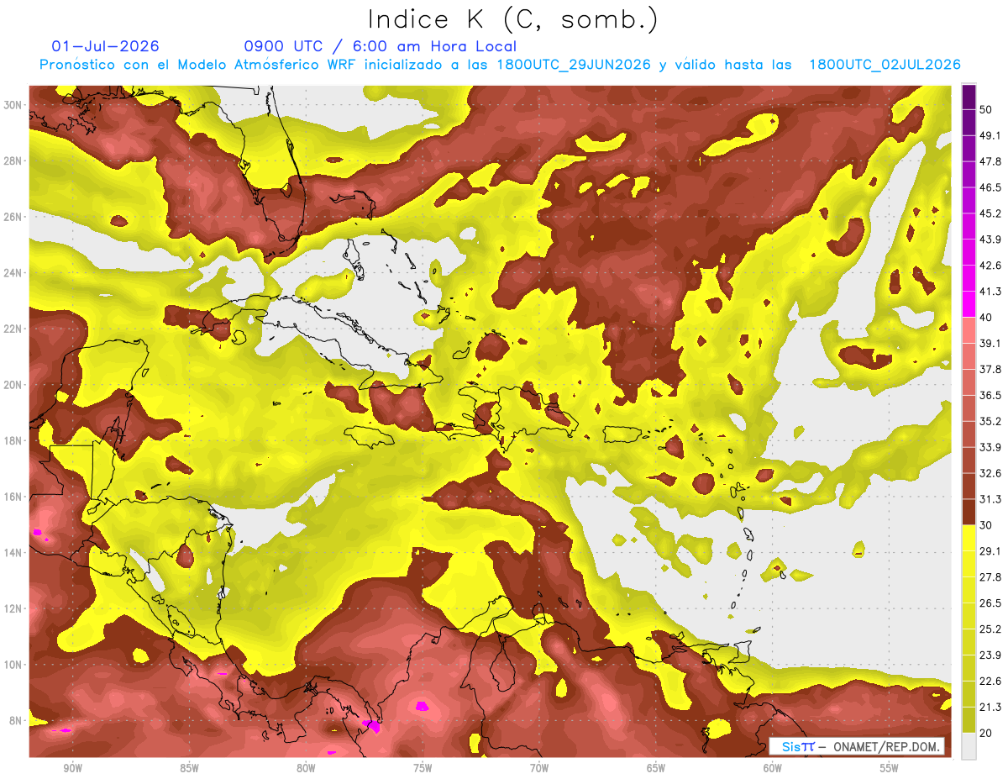Click the colorbar value "29.1"
Screen dimensions: 1008x779
[x=989, y=551]
